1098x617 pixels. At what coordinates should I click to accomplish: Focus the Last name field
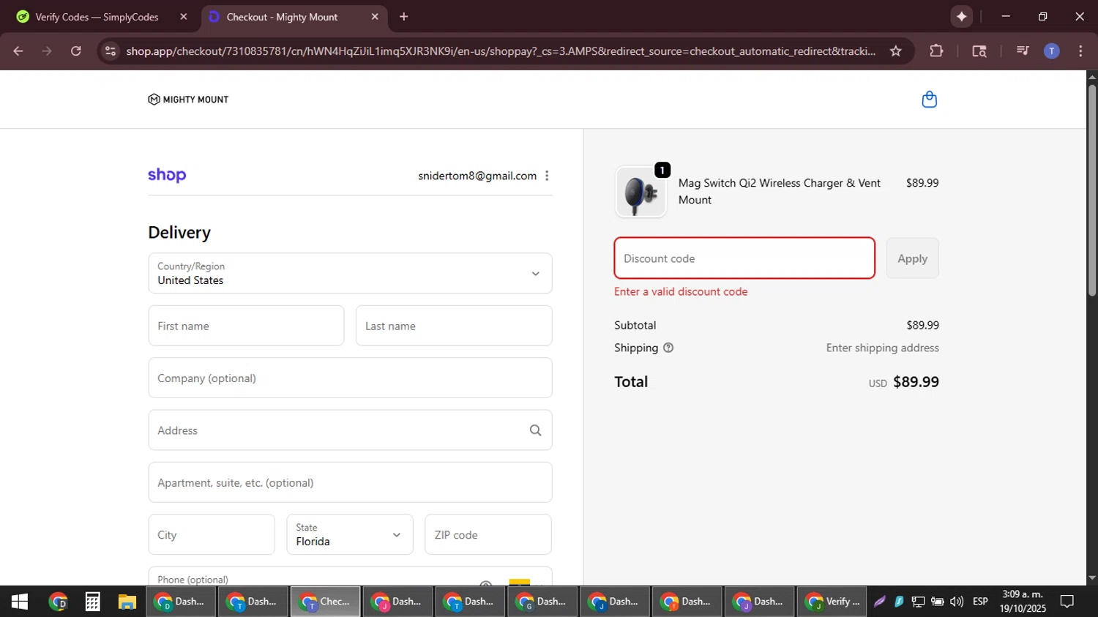(x=454, y=326)
